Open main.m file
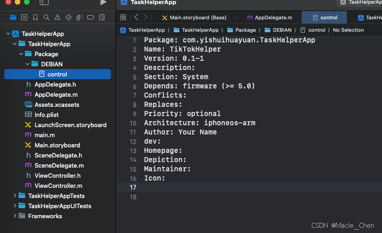Viewport: 382px width, 233px height. click(45, 135)
